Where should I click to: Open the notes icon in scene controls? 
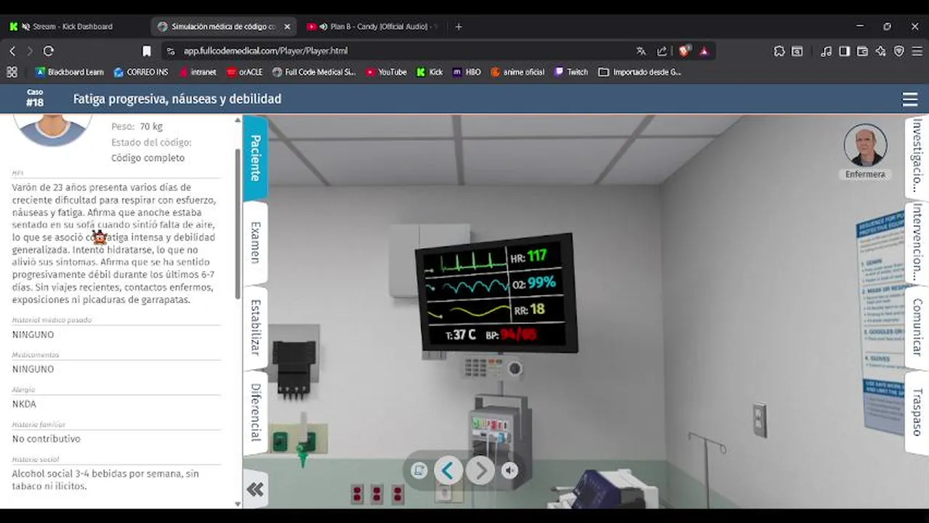[x=419, y=471]
